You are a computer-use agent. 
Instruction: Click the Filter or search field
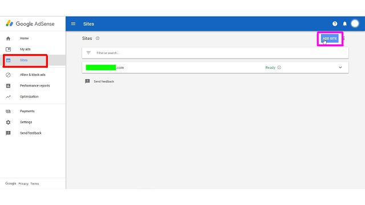215,53
